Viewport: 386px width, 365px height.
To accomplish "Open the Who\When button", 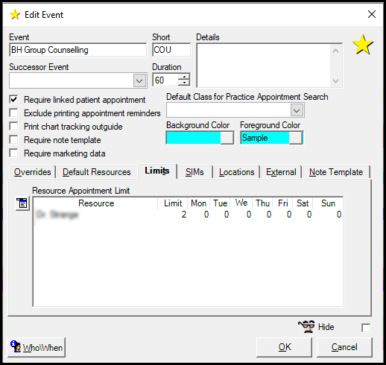I will tap(37, 347).
